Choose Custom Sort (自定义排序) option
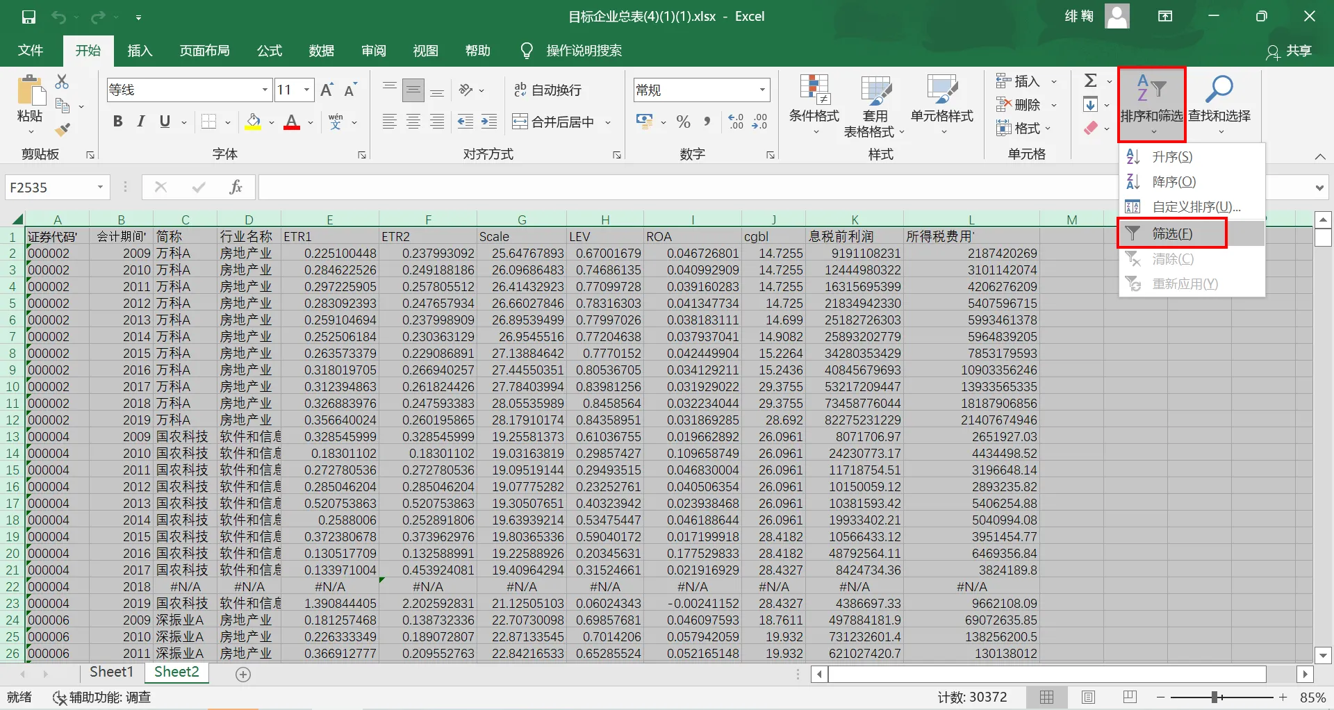This screenshot has height=710, width=1334. tap(1195, 207)
